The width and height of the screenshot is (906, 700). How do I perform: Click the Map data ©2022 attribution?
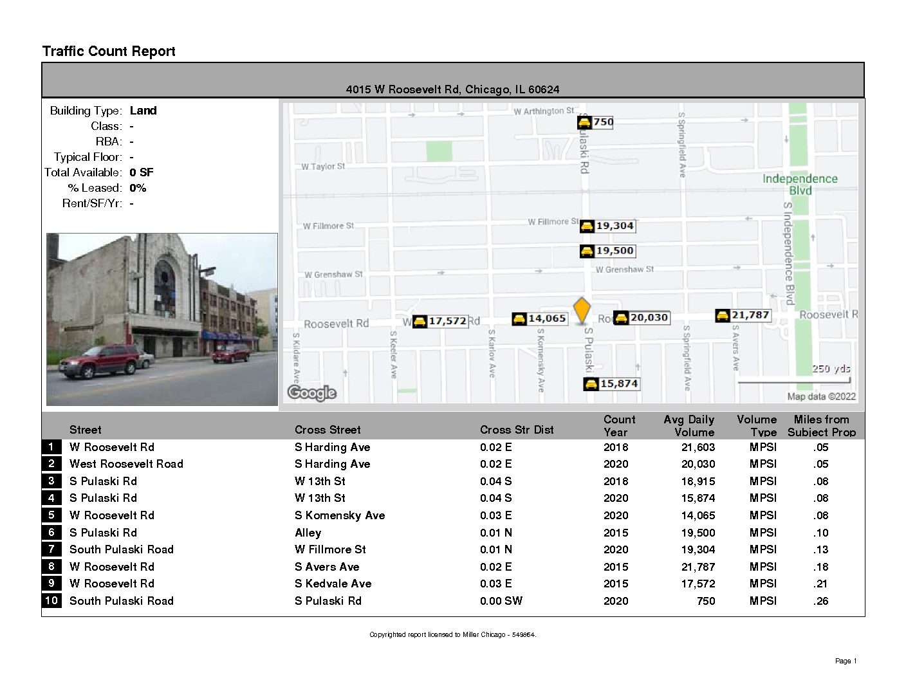tap(822, 396)
